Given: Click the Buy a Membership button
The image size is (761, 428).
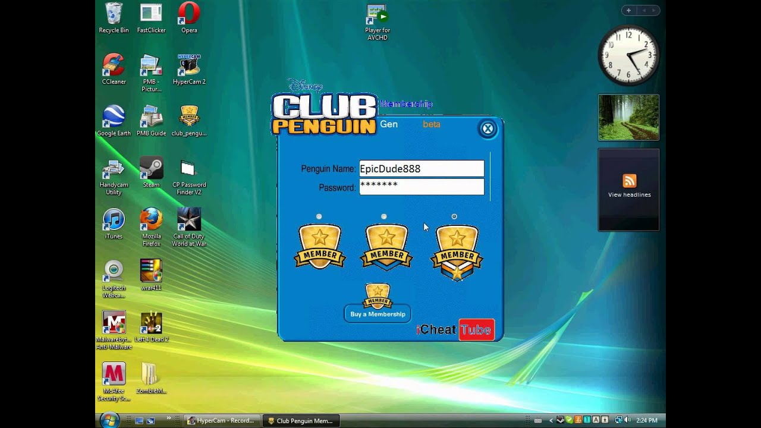Looking at the screenshot, I should (378, 314).
